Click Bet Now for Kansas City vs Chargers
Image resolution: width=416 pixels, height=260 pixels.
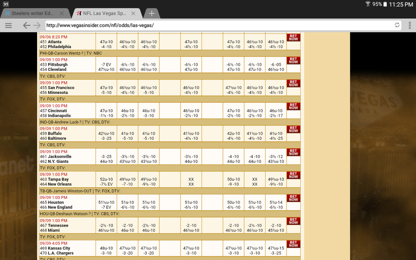tap(293, 244)
